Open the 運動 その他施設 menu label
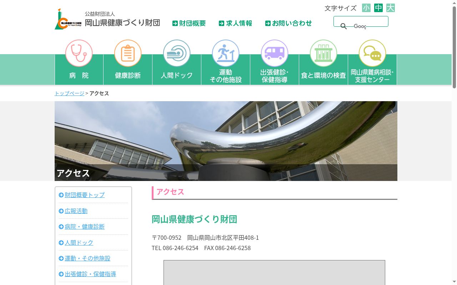 226,76
